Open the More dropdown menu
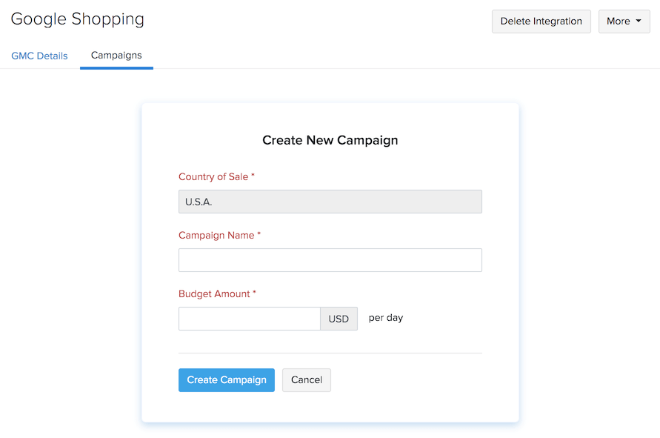Viewport: 660px width, 438px height. pos(623,21)
